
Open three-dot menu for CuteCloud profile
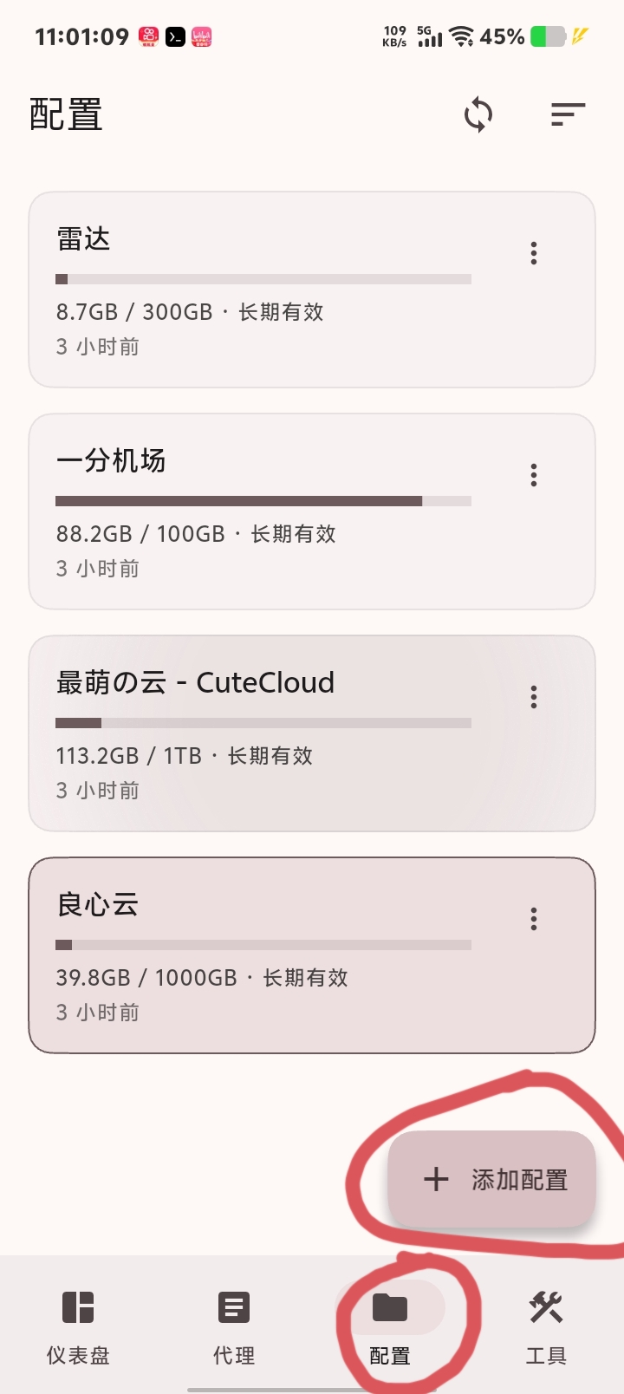[534, 697]
